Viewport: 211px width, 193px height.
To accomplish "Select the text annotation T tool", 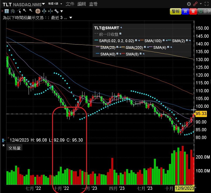I will click(6, 11).
